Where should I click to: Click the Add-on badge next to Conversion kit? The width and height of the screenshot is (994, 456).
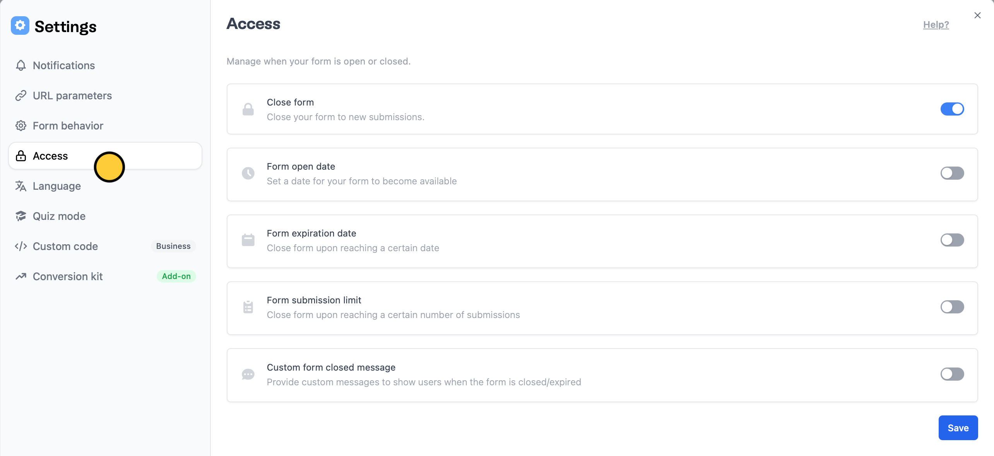click(x=176, y=276)
